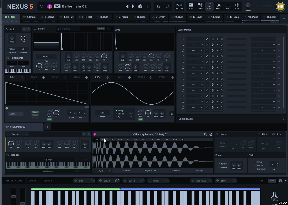This screenshot has height=205, width=288.
Task: Toggle Ranges power
Action: pos(8,155)
